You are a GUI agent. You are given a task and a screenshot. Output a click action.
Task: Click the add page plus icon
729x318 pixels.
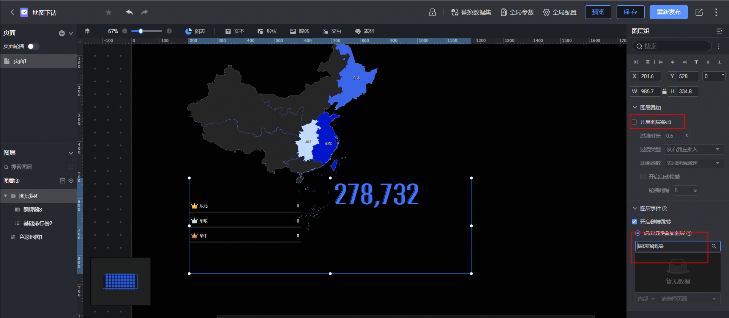click(62, 33)
